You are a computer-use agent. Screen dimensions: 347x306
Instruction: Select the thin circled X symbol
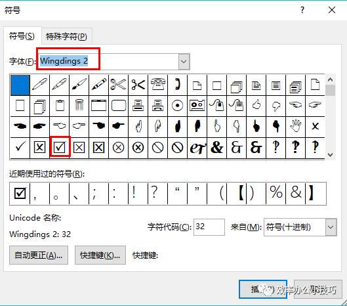118,147
